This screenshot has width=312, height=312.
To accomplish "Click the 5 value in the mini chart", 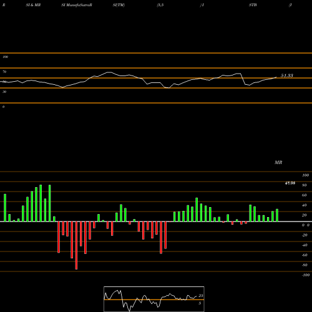I will 200,303.
